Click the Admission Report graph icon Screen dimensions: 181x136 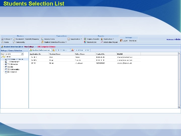pyautogui.click(x=102, y=42)
